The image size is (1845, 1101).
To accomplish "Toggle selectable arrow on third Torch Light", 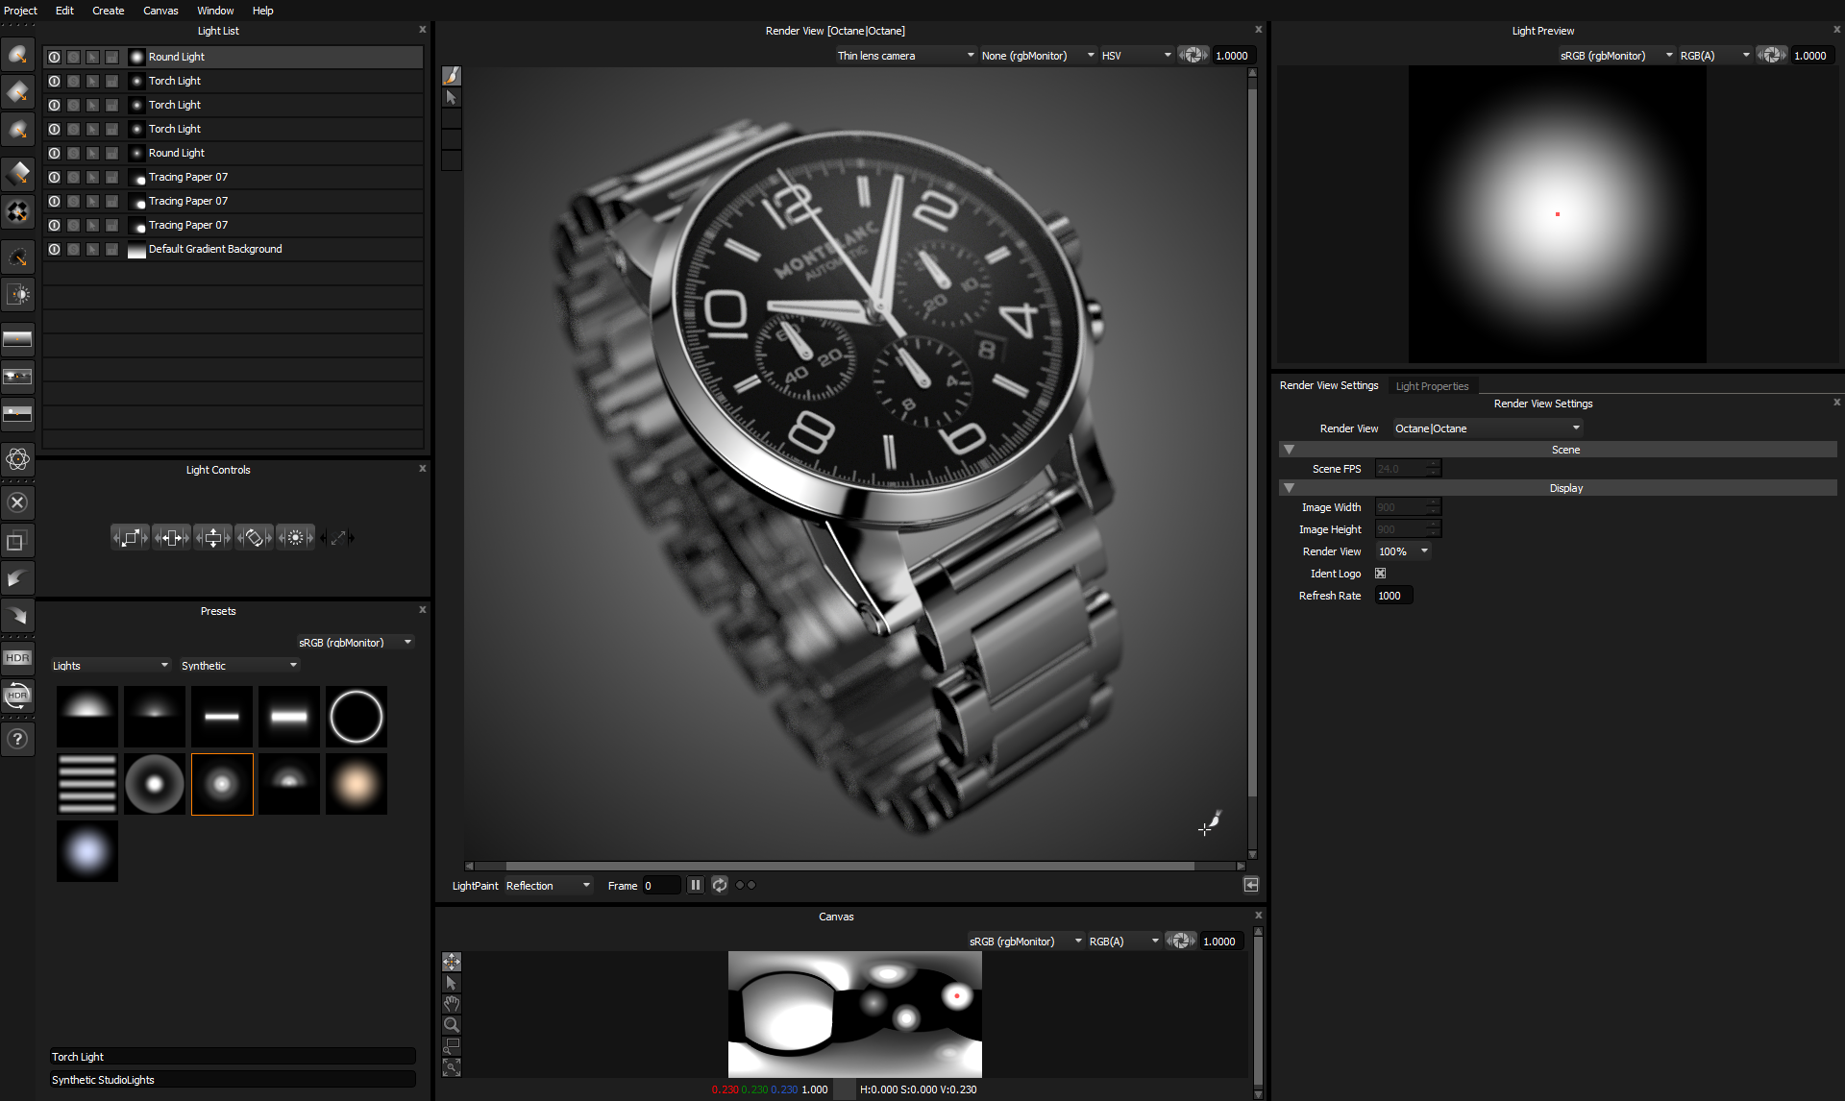I will point(93,129).
